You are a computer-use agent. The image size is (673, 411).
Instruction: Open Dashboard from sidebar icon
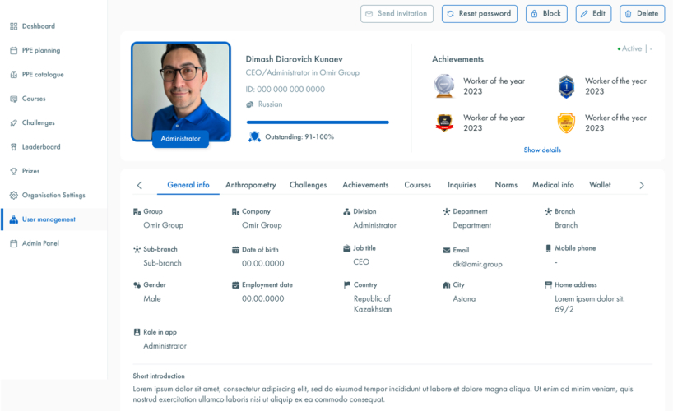pos(13,26)
